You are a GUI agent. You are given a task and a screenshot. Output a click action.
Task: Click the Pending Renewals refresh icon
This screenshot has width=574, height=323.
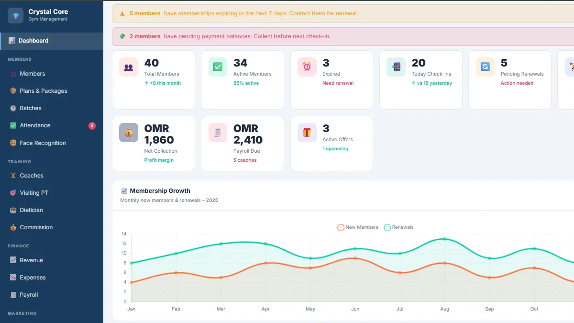point(485,67)
